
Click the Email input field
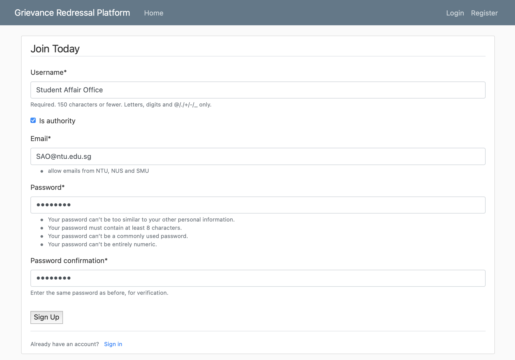click(x=258, y=157)
